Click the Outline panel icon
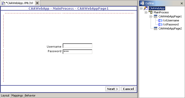 142,3
